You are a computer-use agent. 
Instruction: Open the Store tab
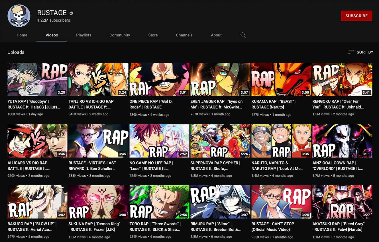click(x=153, y=35)
